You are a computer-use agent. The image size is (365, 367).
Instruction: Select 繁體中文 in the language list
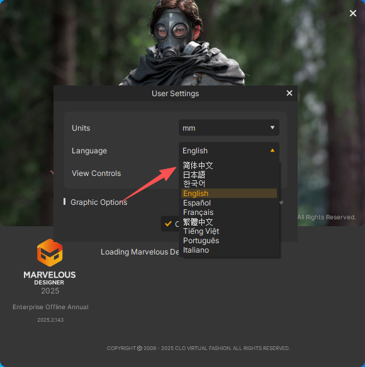229,222
